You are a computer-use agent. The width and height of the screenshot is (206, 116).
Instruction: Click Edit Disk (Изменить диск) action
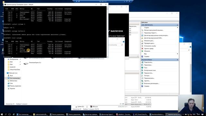(x=149, y=41)
